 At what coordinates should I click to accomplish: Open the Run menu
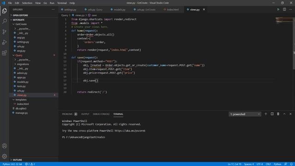click(x=52, y=3)
